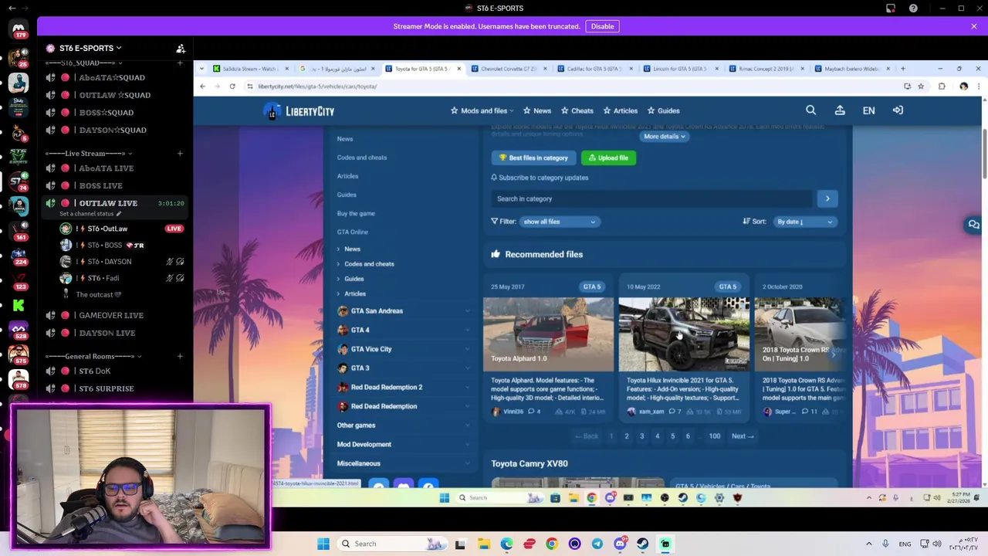This screenshot has width=988, height=556.
Task: Open the Toyota Camry XV80 title
Action: tap(530, 463)
